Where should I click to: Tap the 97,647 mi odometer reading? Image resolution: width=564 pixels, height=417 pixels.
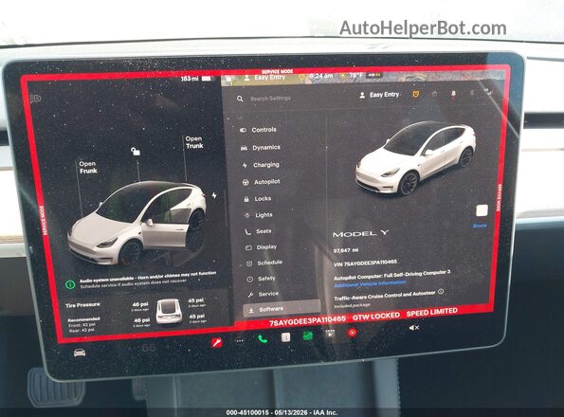346,250
